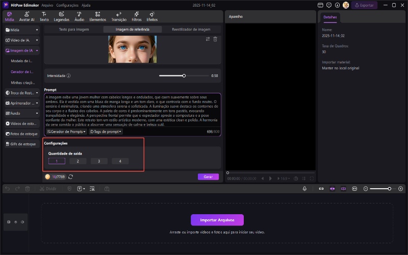The width and height of the screenshot is (408, 255).
Task: Select output quantity 2
Action: 78,161
